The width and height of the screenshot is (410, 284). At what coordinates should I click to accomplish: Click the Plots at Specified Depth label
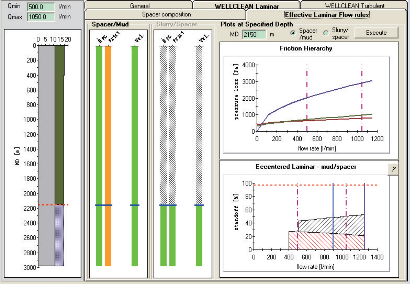coord(257,25)
